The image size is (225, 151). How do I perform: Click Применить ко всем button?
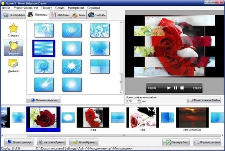[x=43, y=100]
